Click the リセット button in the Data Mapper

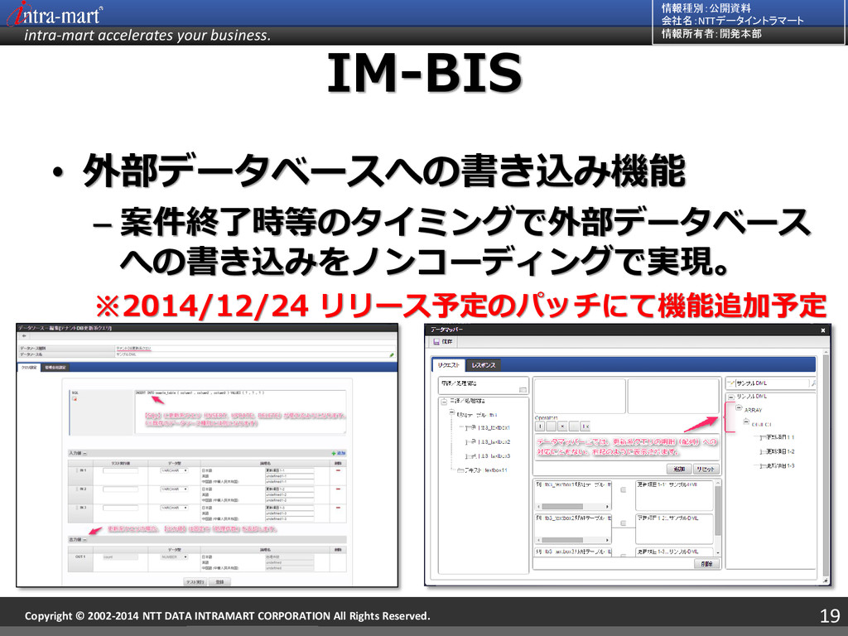tap(706, 469)
